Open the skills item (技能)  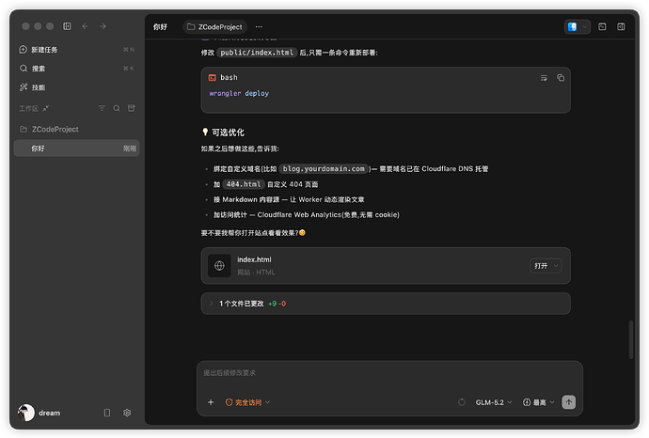click(76, 87)
